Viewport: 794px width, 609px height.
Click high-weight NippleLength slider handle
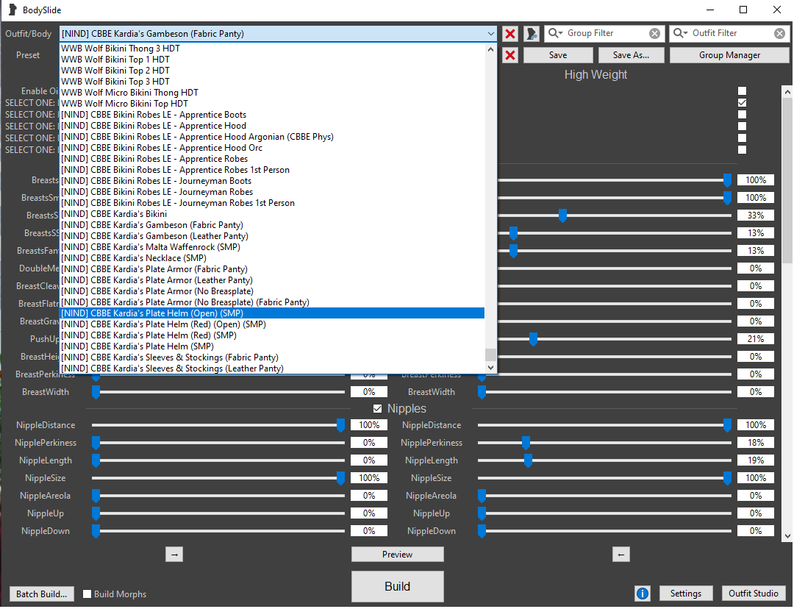[528, 460]
